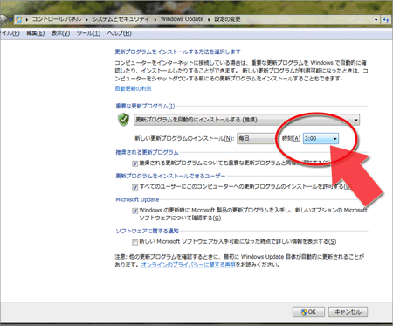This screenshot has width=393, height=326.
Task: Open the online privacy statement link
Action: point(188,265)
